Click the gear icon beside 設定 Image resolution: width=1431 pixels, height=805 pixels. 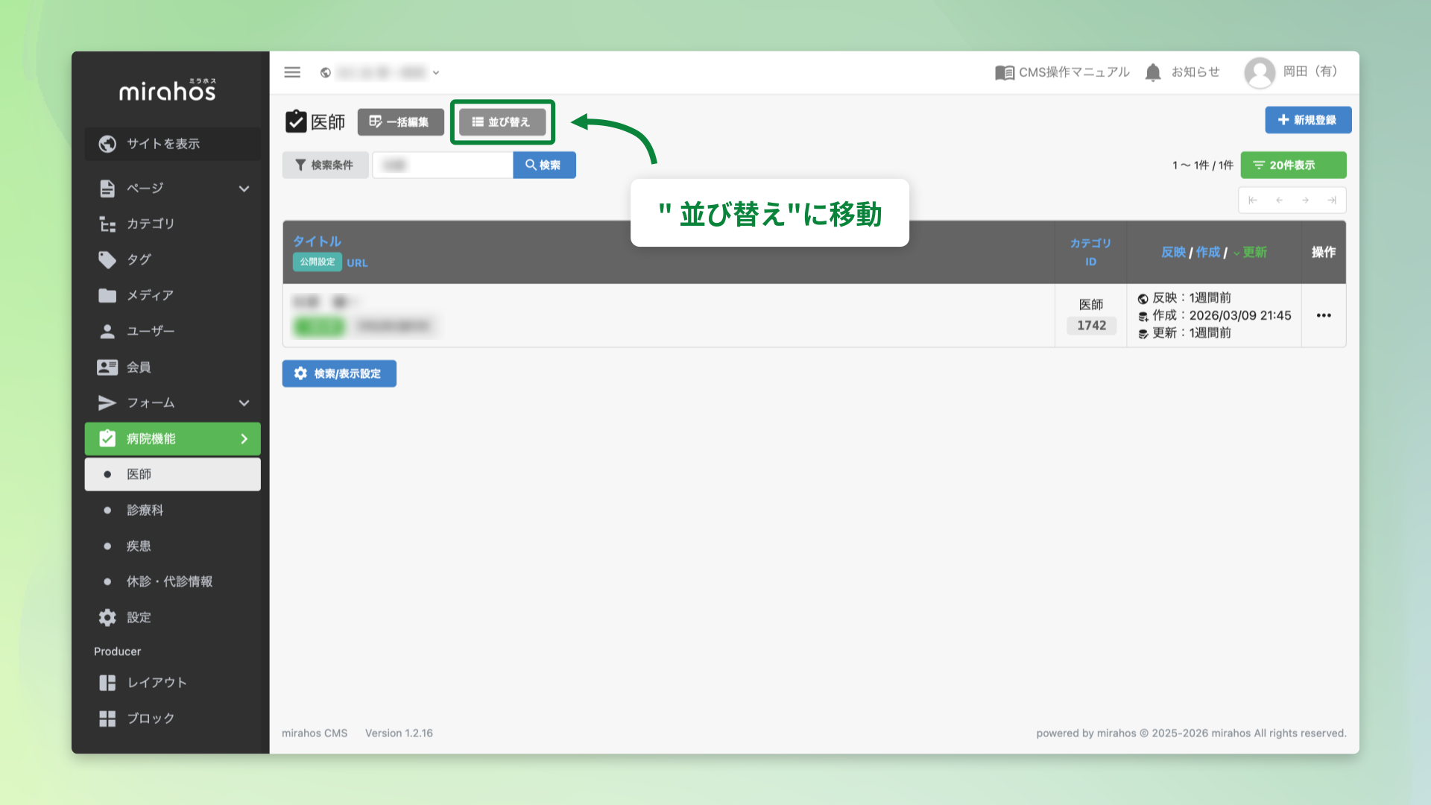click(x=107, y=617)
